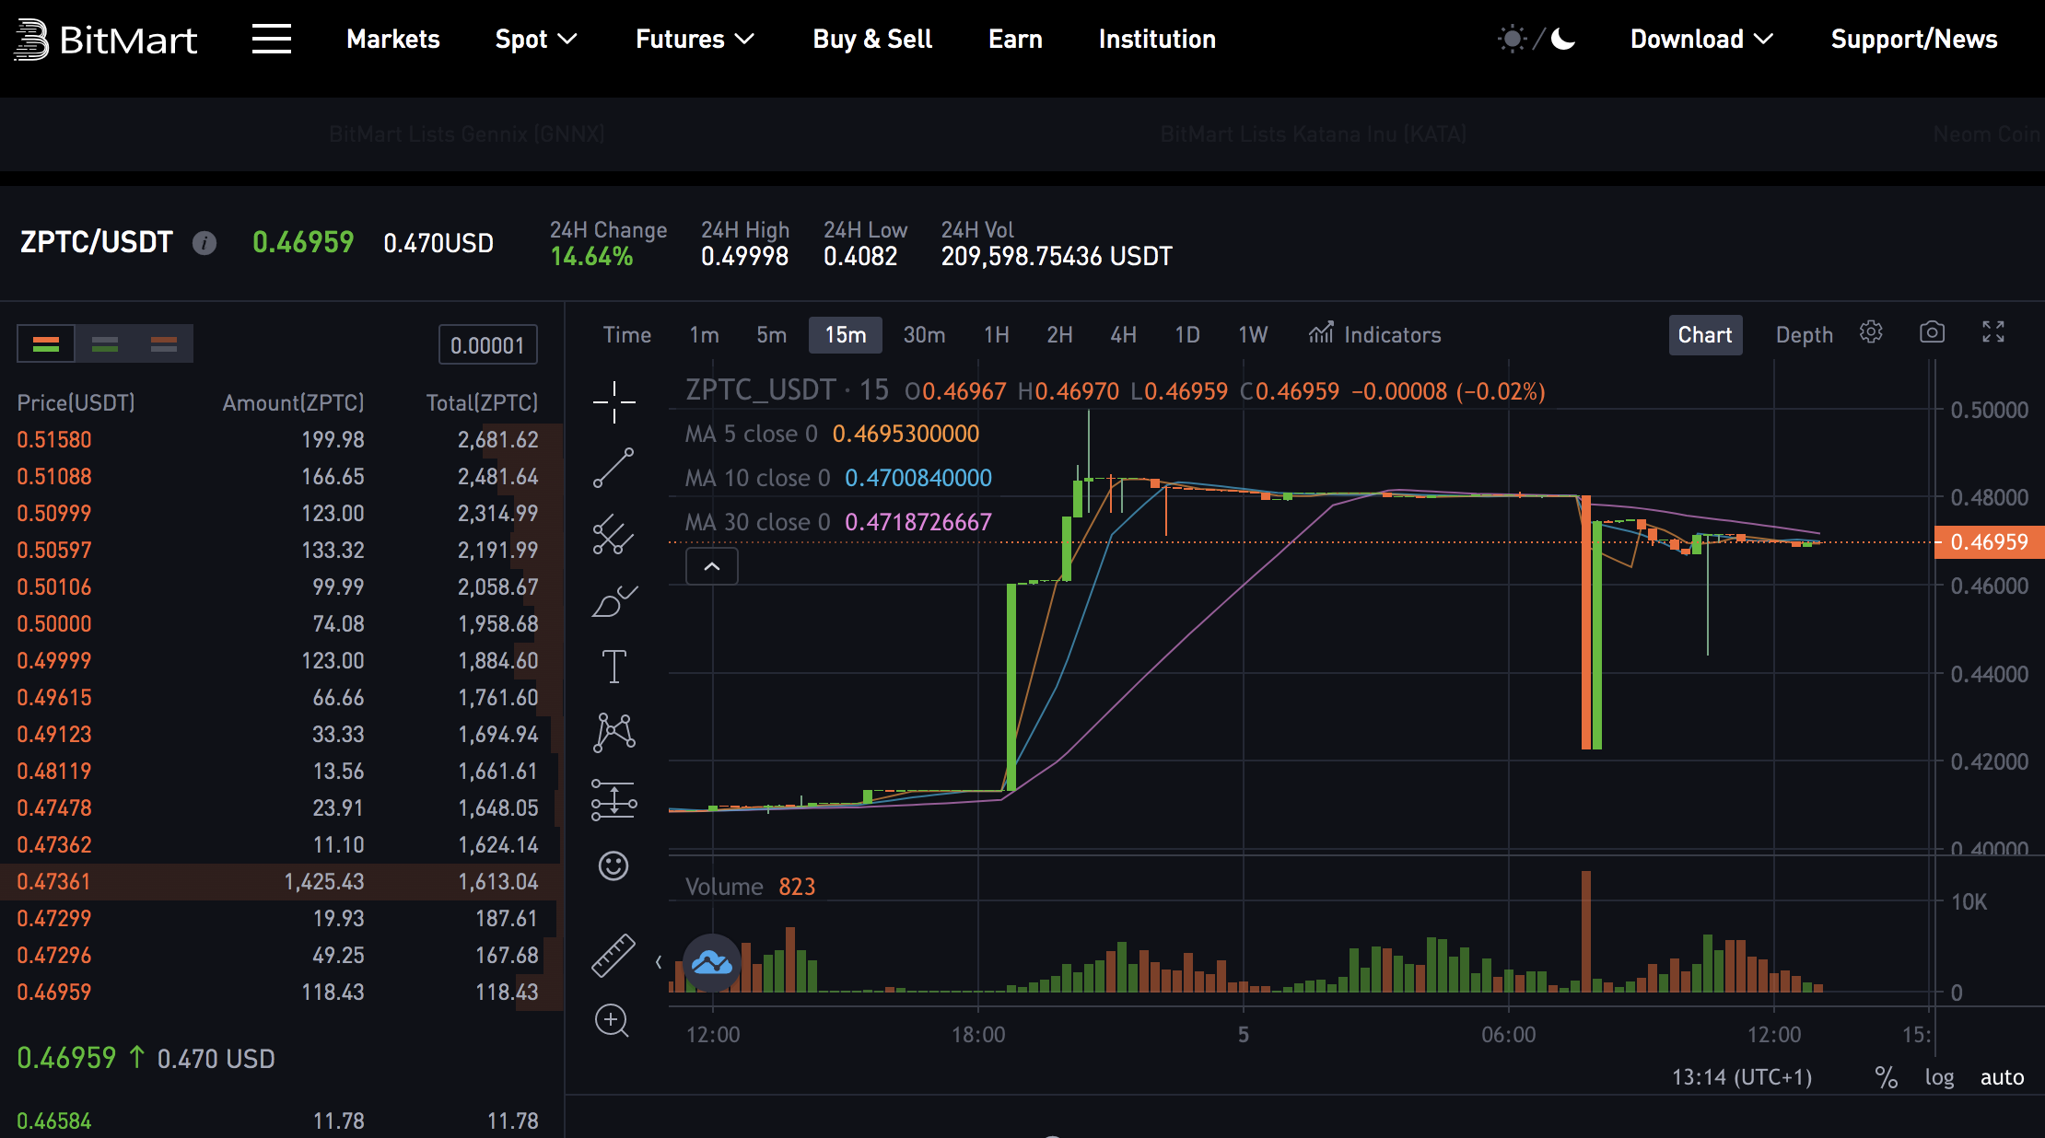This screenshot has width=2045, height=1138.
Task: Collapse the moving average legend chevron
Action: (712, 567)
